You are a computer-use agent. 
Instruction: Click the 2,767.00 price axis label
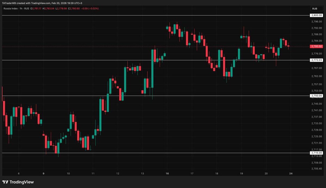click(317, 68)
